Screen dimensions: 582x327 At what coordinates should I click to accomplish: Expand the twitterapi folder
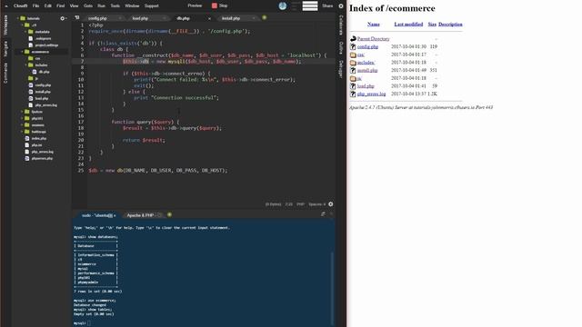coord(22,132)
